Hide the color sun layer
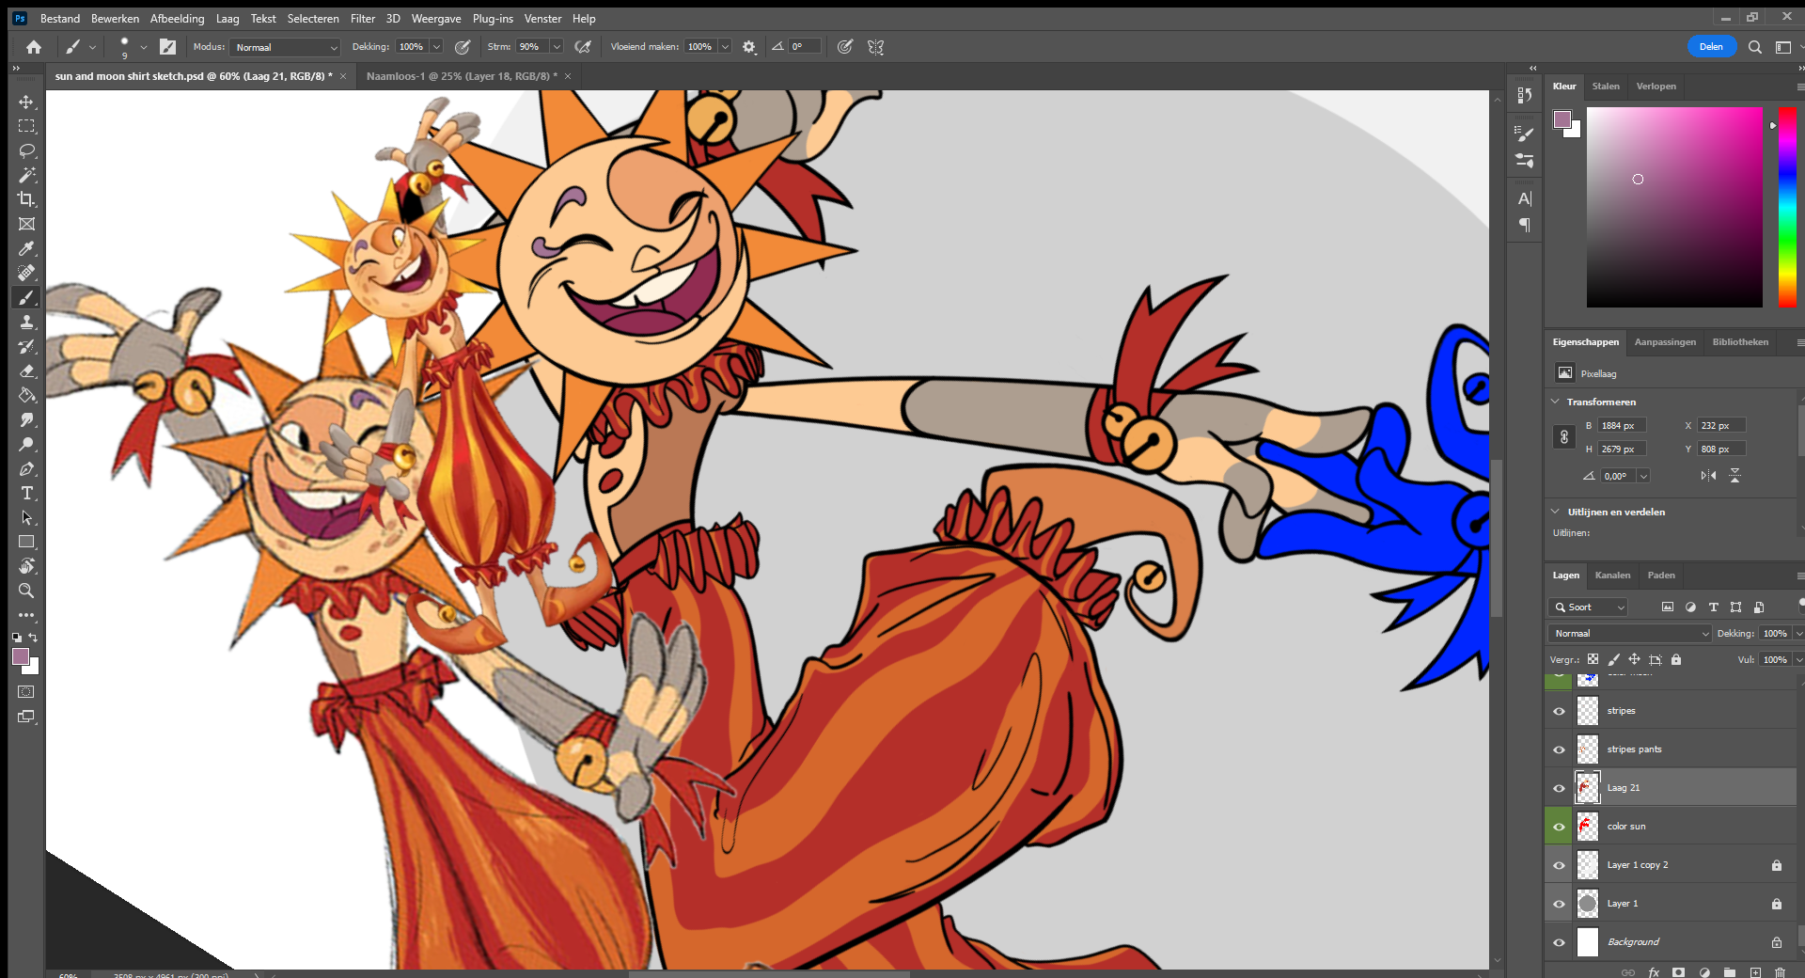Viewport: 1805px width, 978px height. 1559,827
